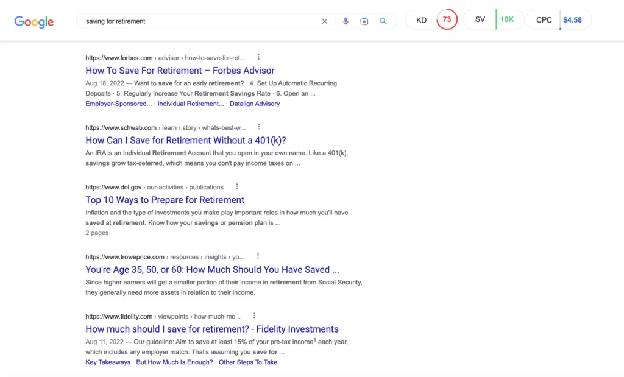Start voice search with microphone icon
Screen dimensions: 624x377
pos(346,21)
